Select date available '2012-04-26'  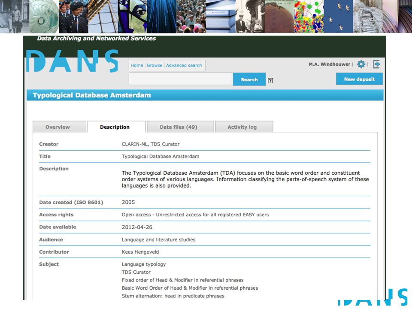click(x=137, y=227)
